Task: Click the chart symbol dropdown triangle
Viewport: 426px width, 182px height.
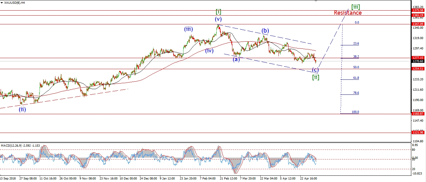Action: [x=3, y=3]
